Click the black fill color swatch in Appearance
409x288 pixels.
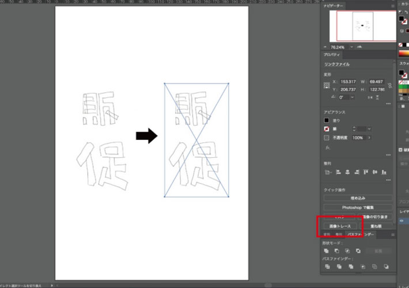tap(327, 120)
